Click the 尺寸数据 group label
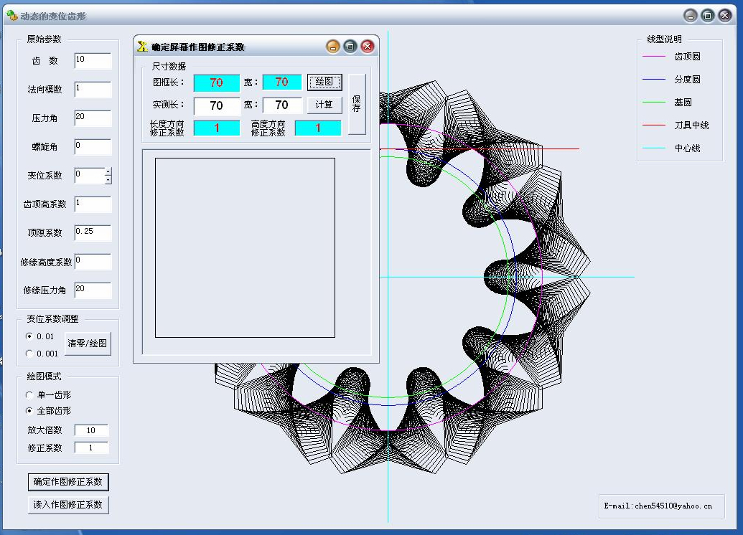743x535 pixels. tap(169, 66)
